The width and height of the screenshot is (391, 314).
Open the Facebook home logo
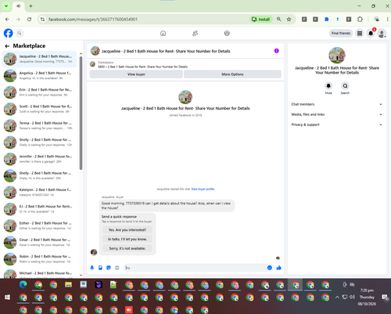8,33
